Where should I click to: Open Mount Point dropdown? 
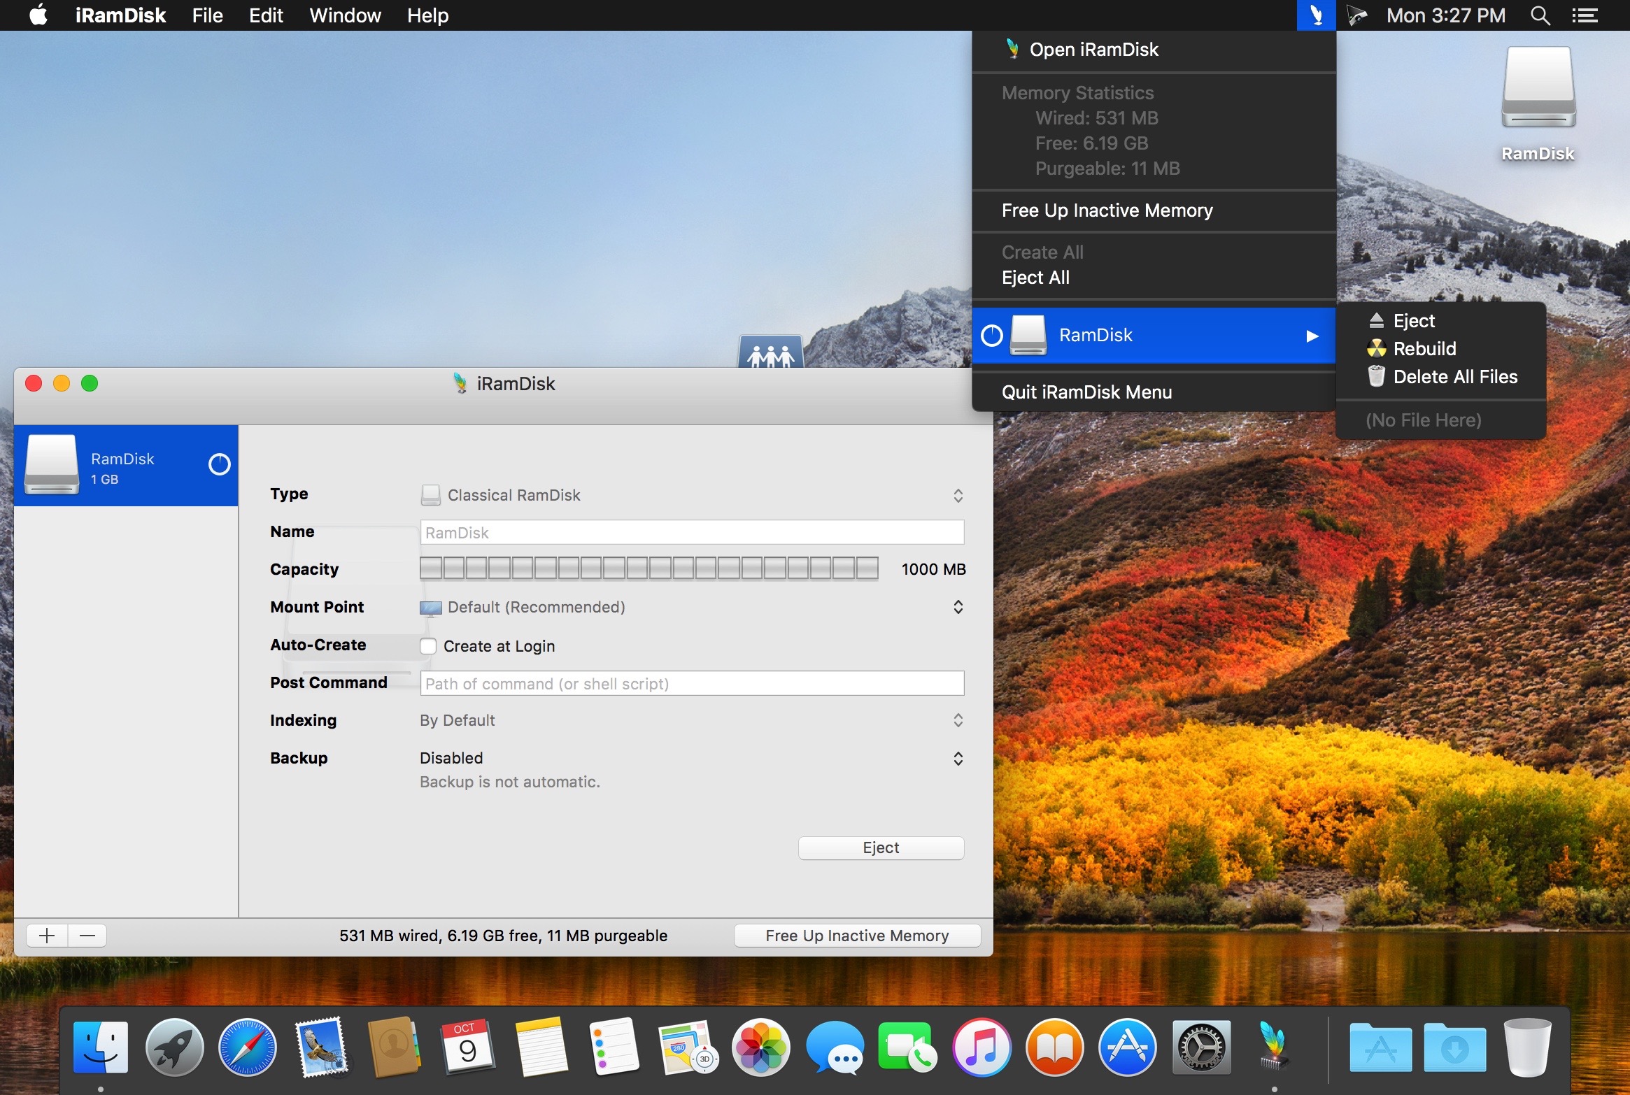(693, 607)
